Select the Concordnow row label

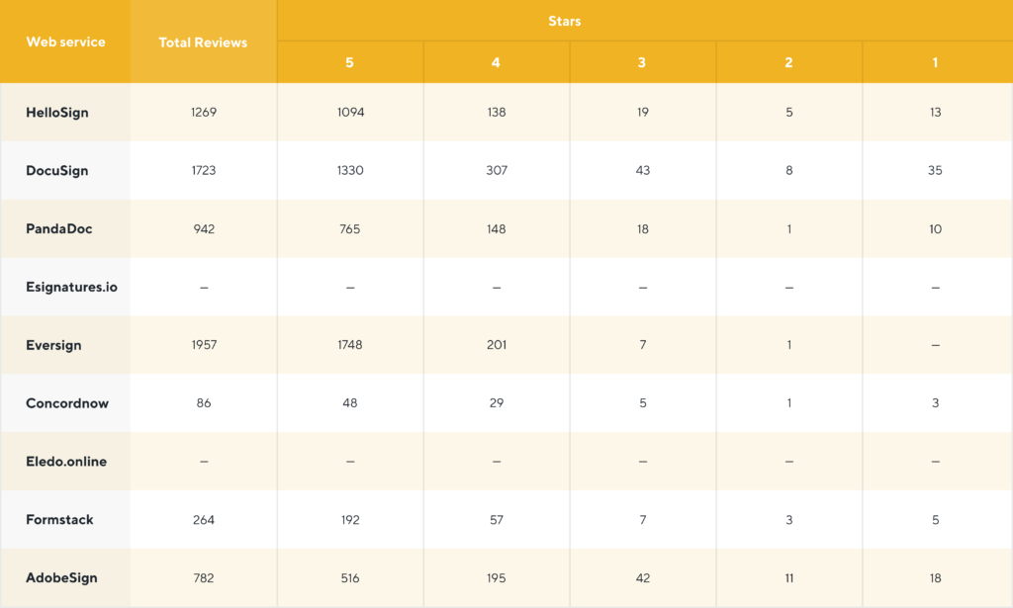[x=67, y=403]
